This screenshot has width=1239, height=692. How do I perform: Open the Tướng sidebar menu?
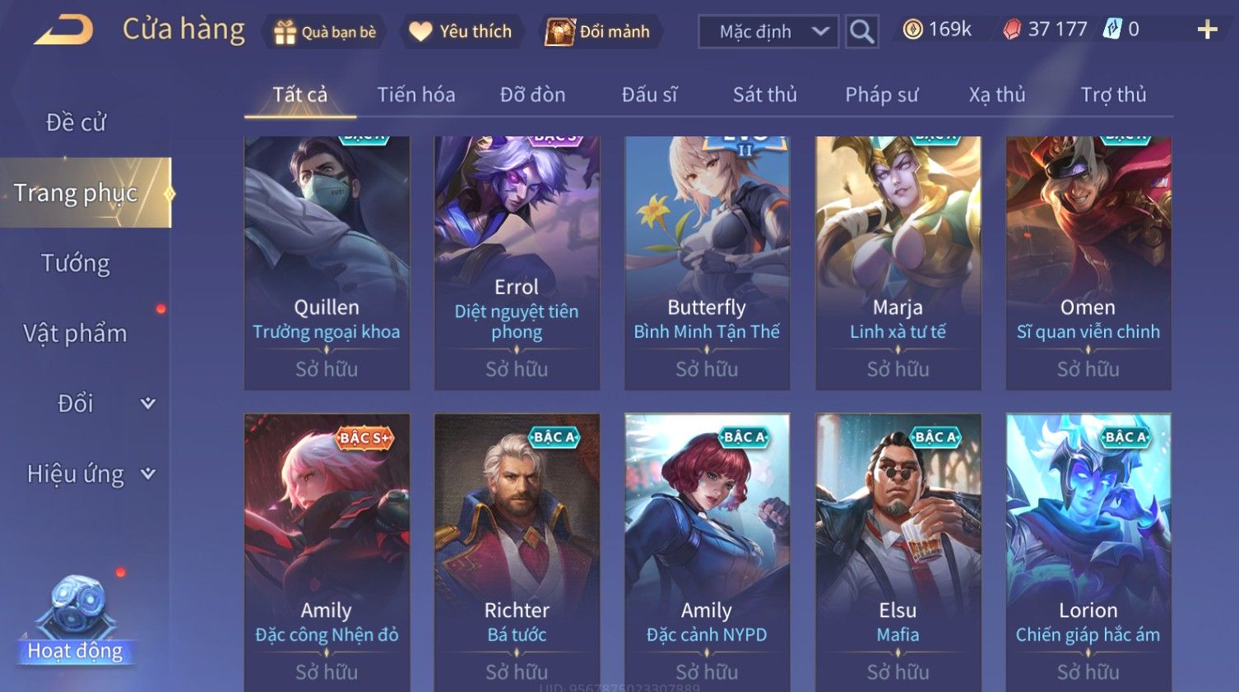click(x=76, y=264)
